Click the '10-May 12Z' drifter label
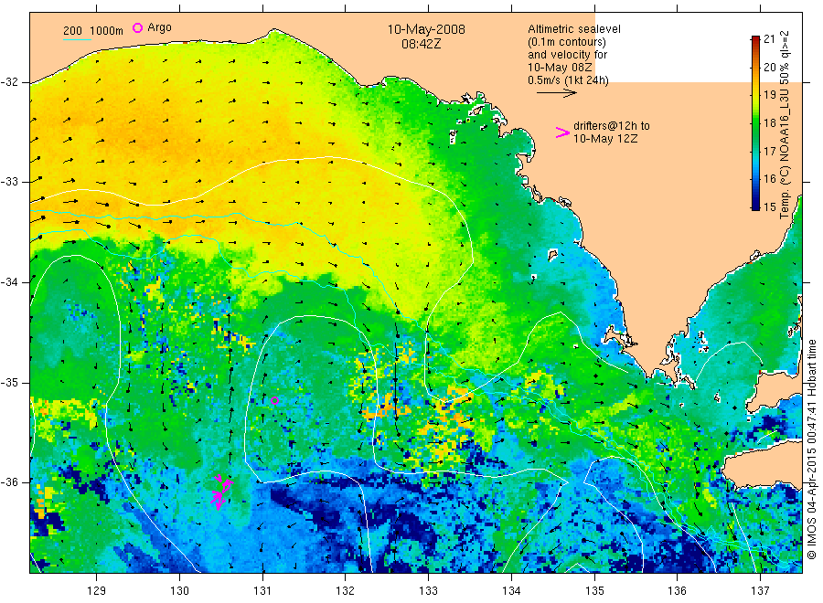This screenshot has height=603, width=823. 605,139
